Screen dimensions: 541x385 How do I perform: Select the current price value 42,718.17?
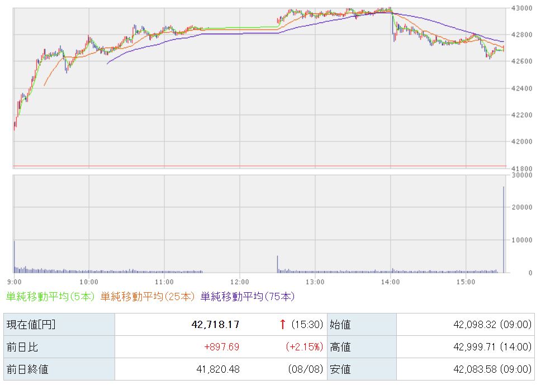[x=215, y=324]
